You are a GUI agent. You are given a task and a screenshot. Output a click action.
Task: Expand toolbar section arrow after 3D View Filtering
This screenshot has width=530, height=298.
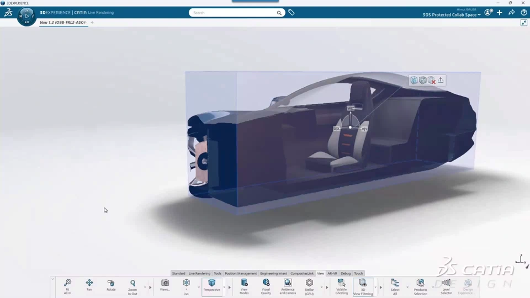pyautogui.click(x=380, y=288)
